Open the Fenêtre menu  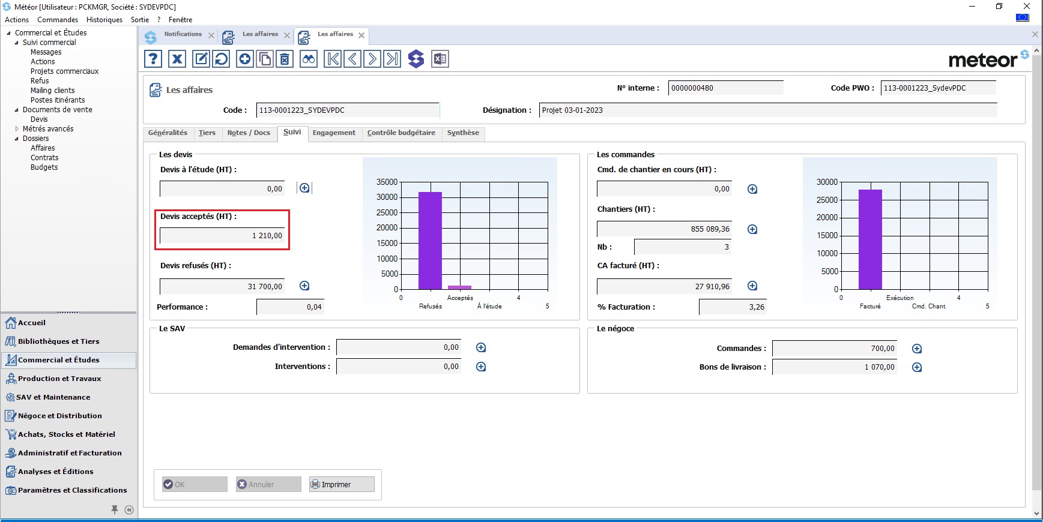tap(180, 20)
